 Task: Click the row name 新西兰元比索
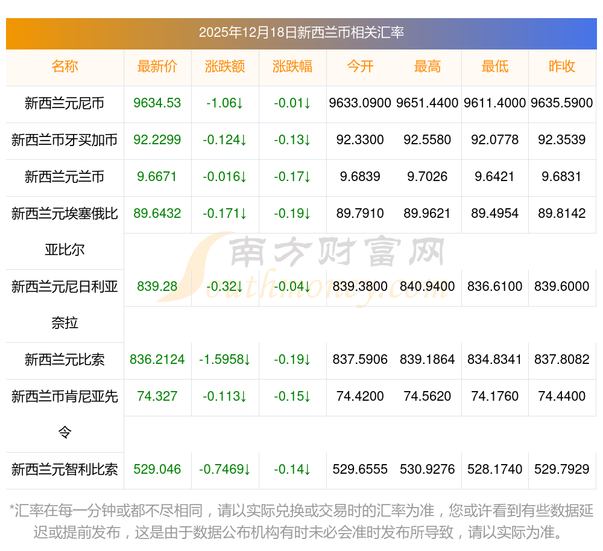[65, 359]
